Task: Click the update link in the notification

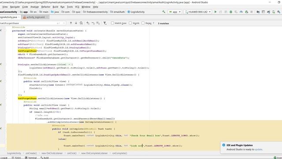Action: tap(259, 149)
